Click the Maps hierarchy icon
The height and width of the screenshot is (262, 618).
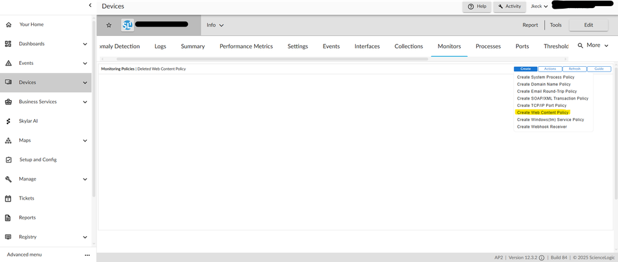pyautogui.click(x=8, y=140)
